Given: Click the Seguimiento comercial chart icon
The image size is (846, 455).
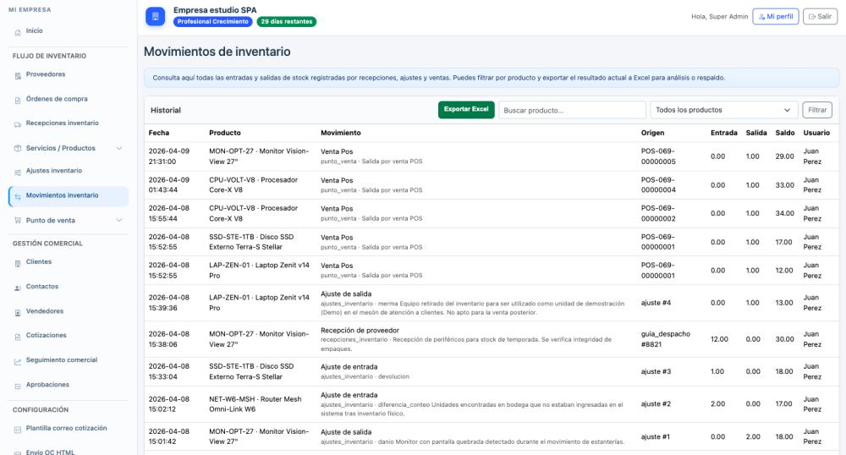Looking at the screenshot, I should [18, 361].
